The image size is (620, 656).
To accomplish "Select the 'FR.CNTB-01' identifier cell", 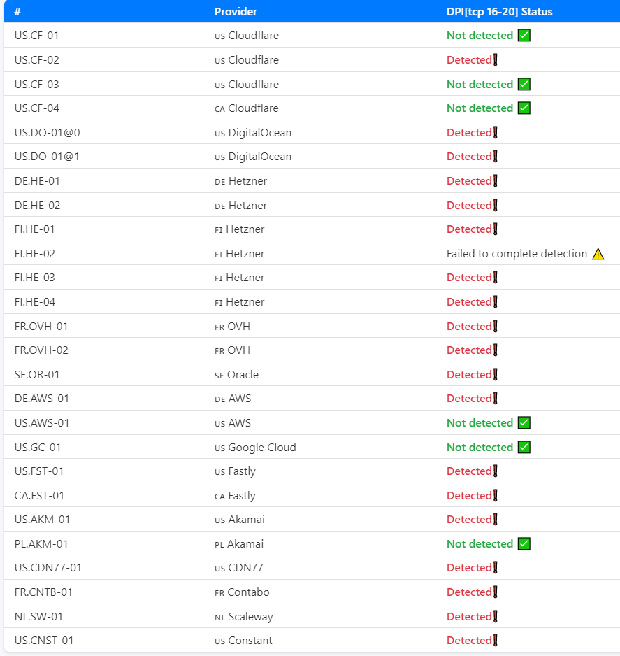I will click(43, 592).
